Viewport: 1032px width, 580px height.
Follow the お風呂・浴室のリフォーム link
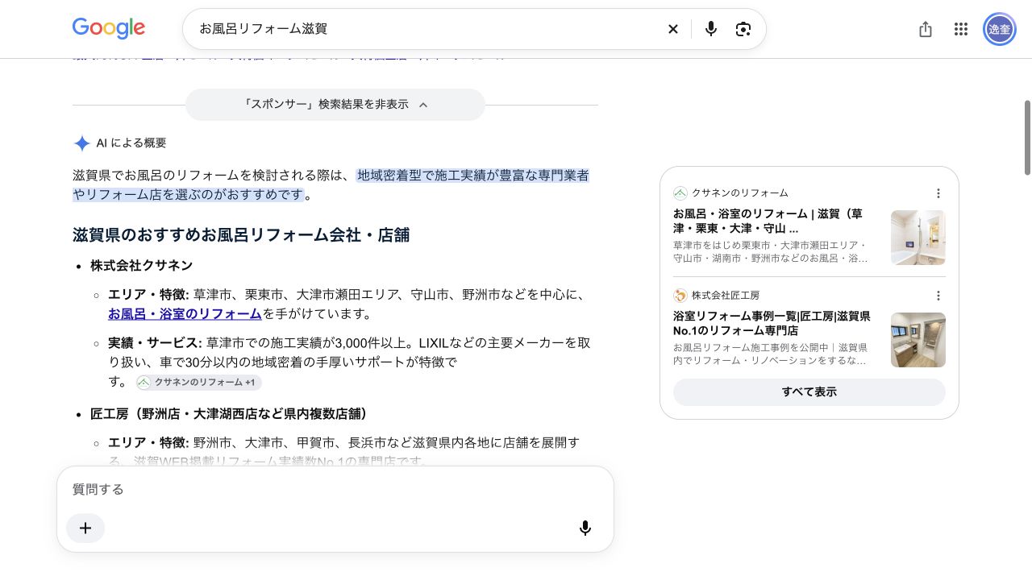[185, 313]
